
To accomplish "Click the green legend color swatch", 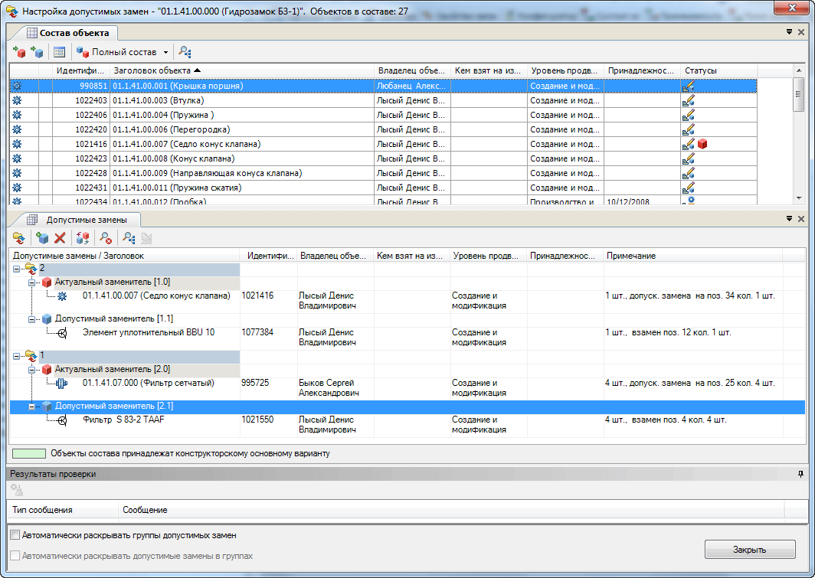I will pos(28,453).
